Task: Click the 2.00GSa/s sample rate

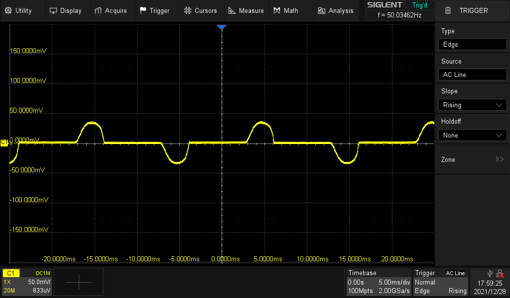Action: pos(394,291)
